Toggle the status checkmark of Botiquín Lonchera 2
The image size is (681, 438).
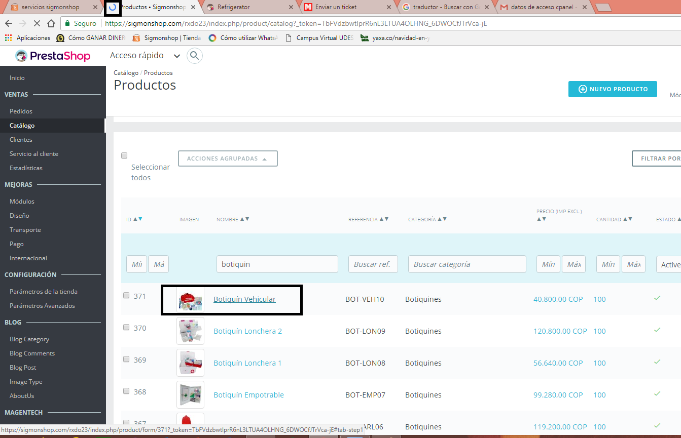pyautogui.click(x=657, y=330)
